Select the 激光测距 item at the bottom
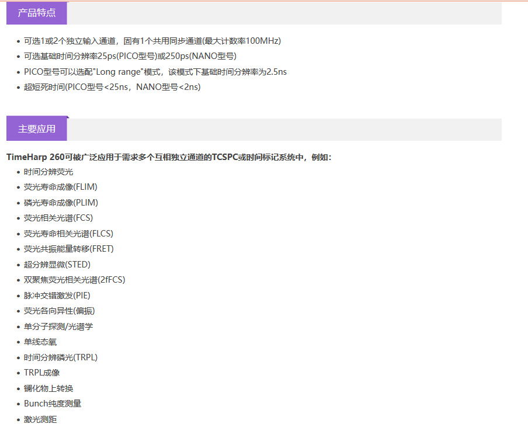 point(40,419)
